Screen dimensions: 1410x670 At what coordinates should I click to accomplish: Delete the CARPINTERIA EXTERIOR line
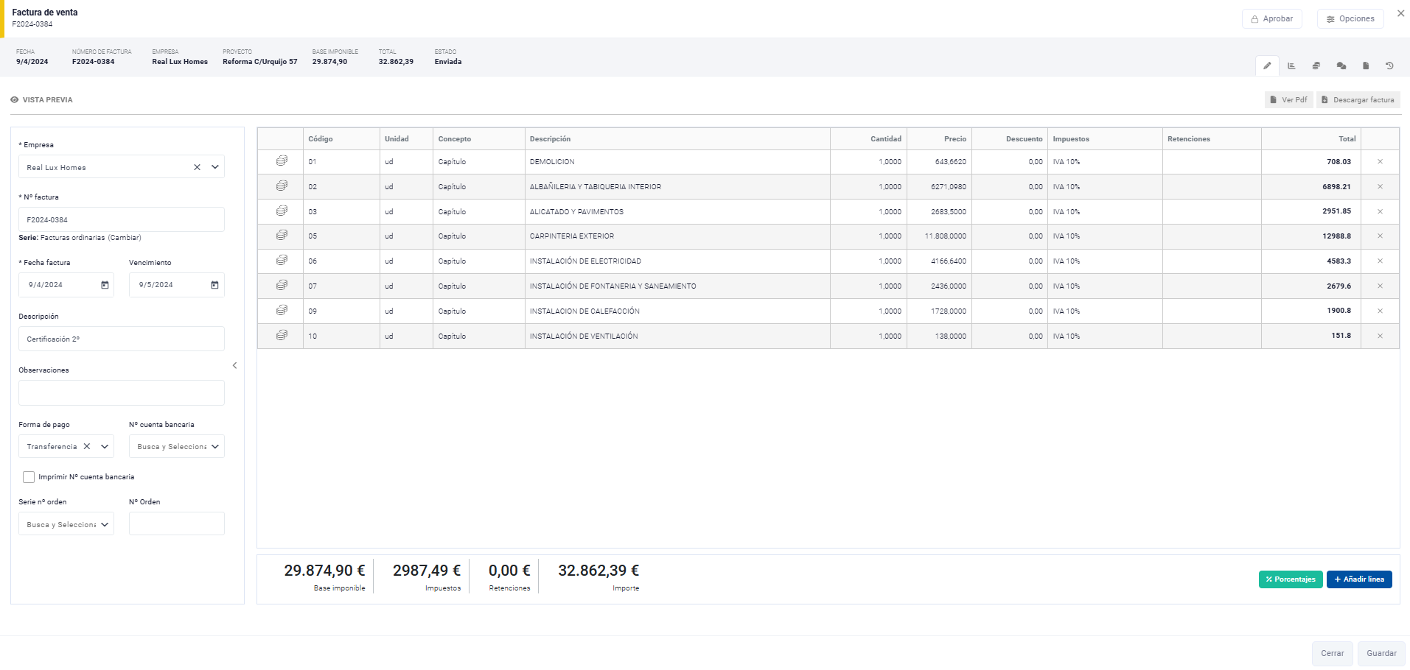1380,236
